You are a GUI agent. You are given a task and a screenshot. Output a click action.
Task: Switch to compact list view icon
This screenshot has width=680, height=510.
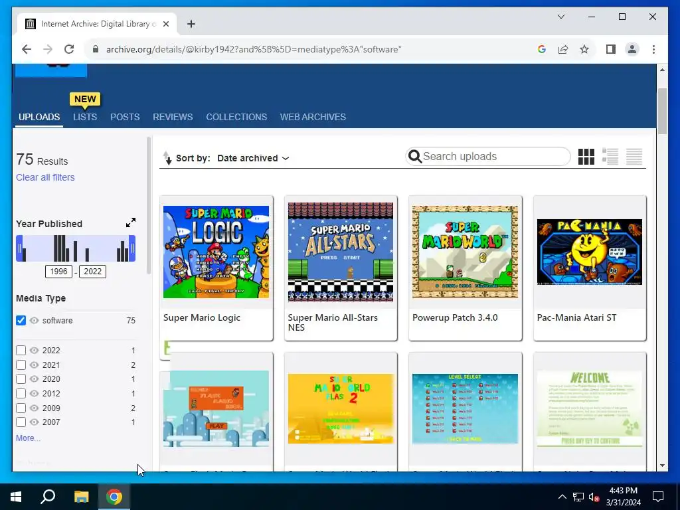[x=634, y=157]
